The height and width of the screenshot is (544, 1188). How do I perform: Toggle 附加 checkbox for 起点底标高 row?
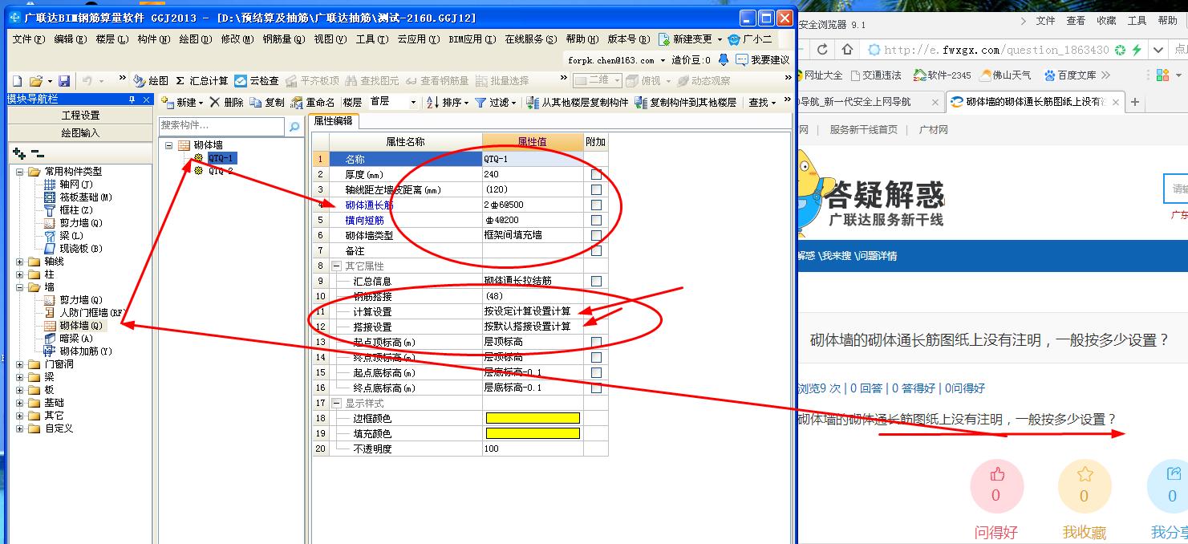coord(596,372)
